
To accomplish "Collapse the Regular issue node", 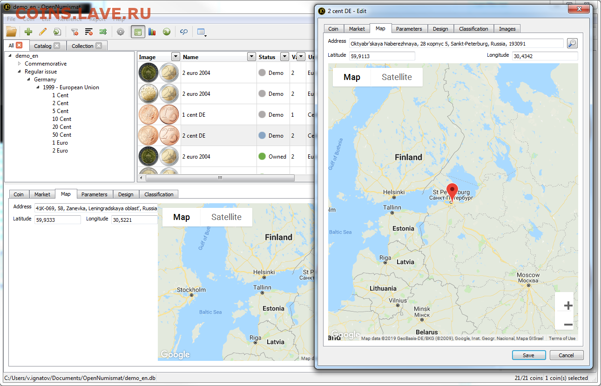I will point(20,72).
